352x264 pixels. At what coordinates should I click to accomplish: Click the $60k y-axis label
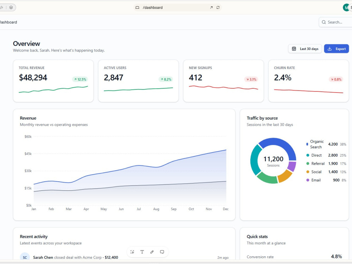pos(28,137)
